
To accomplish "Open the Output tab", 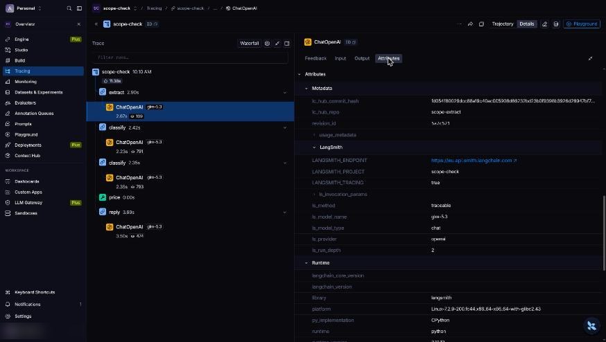I will pyautogui.click(x=362, y=58).
